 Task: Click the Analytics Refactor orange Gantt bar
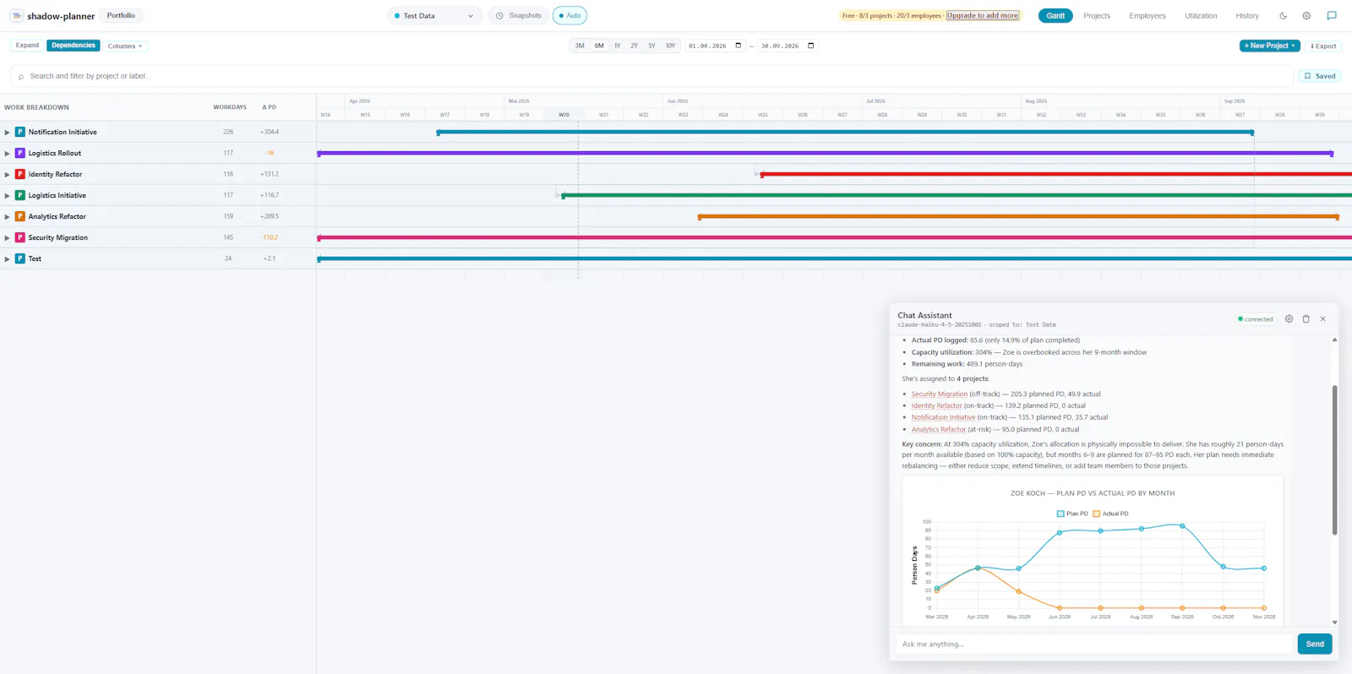1018,216
